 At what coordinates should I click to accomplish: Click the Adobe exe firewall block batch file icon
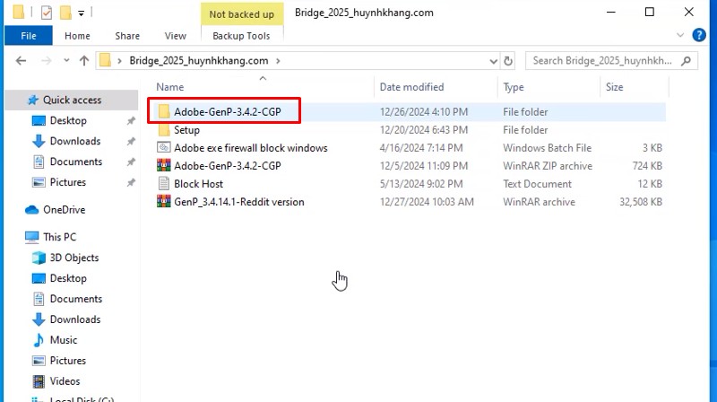click(163, 148)
